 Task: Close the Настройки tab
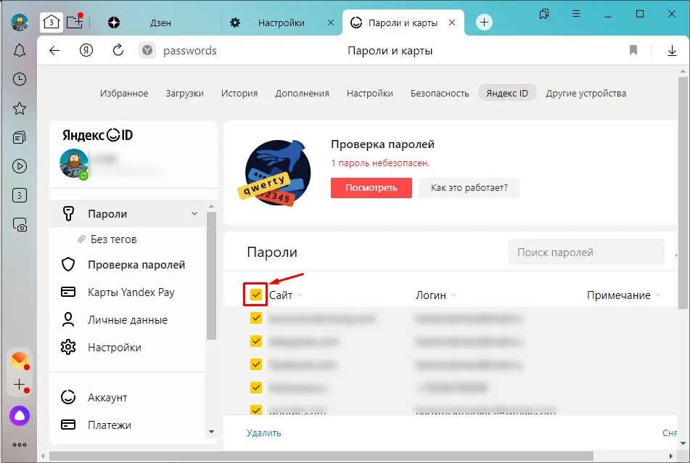(x=330, y=22)
